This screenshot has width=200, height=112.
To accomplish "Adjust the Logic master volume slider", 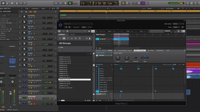I will 176,3.
